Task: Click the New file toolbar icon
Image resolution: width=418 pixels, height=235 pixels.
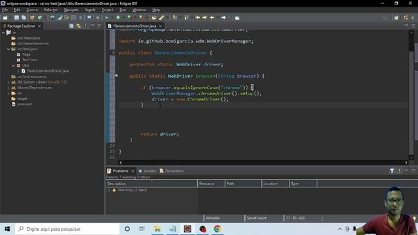Action: coord(5,18)
